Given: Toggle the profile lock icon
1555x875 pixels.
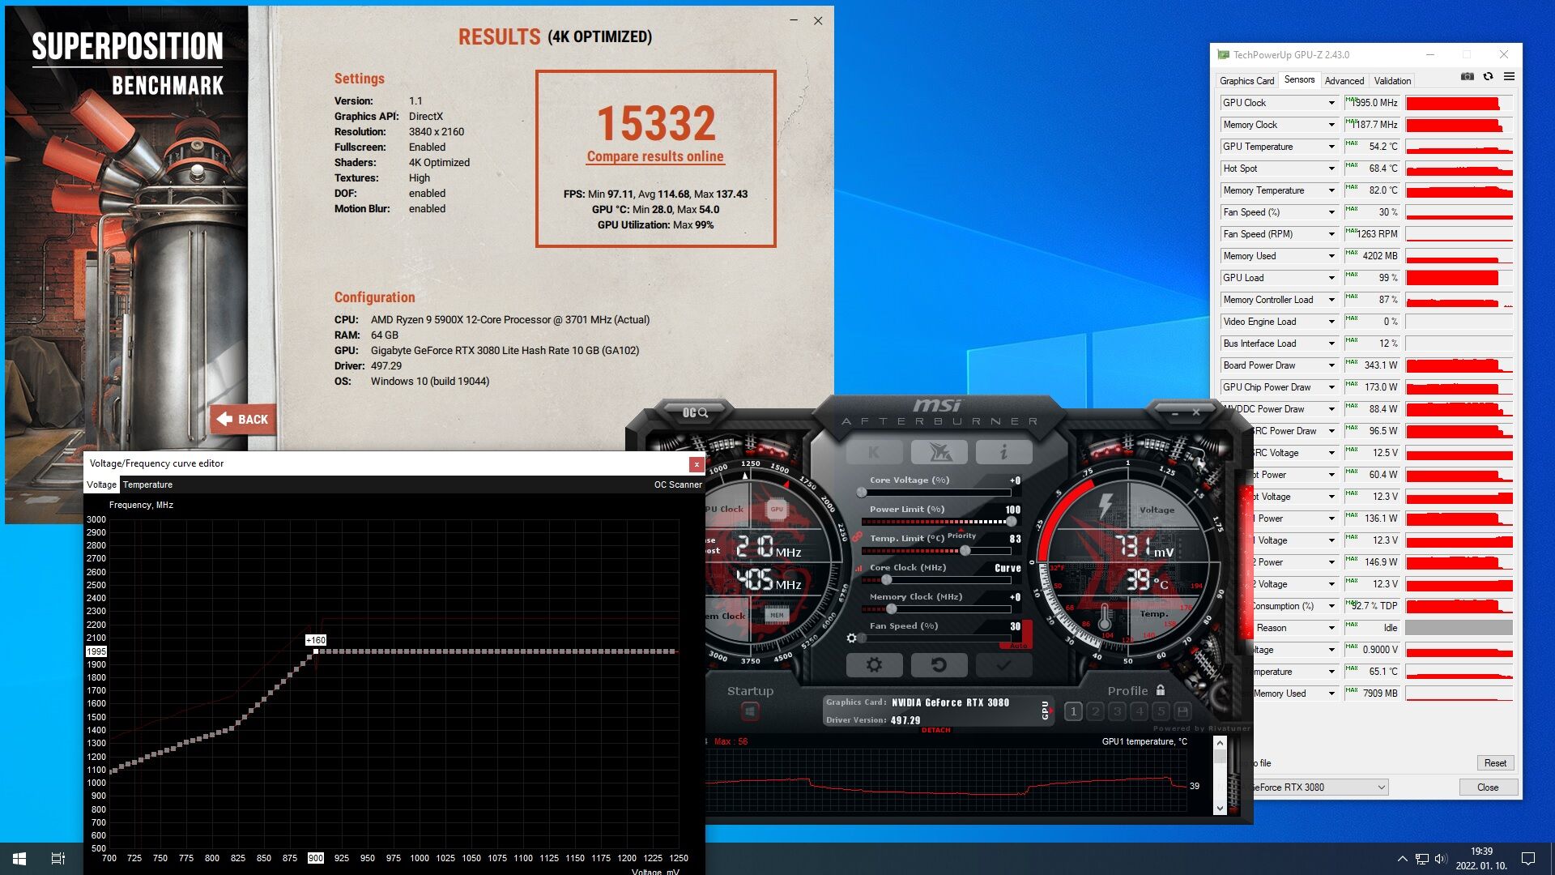Looking at the screenshot, I should click(1161, 690).
